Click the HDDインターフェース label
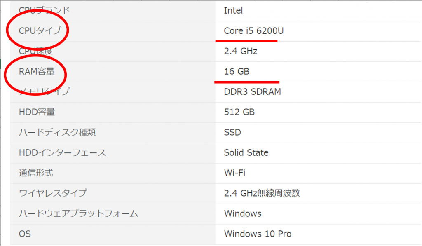422x246 pixels. tap(62, 152)
